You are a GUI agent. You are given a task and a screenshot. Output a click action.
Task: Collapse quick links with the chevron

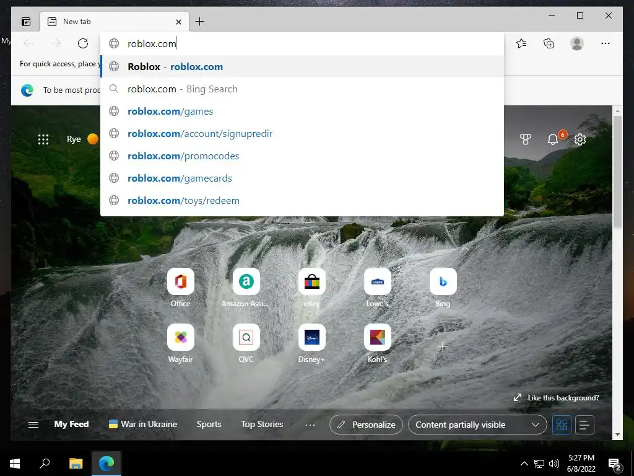tap(465, 248)
